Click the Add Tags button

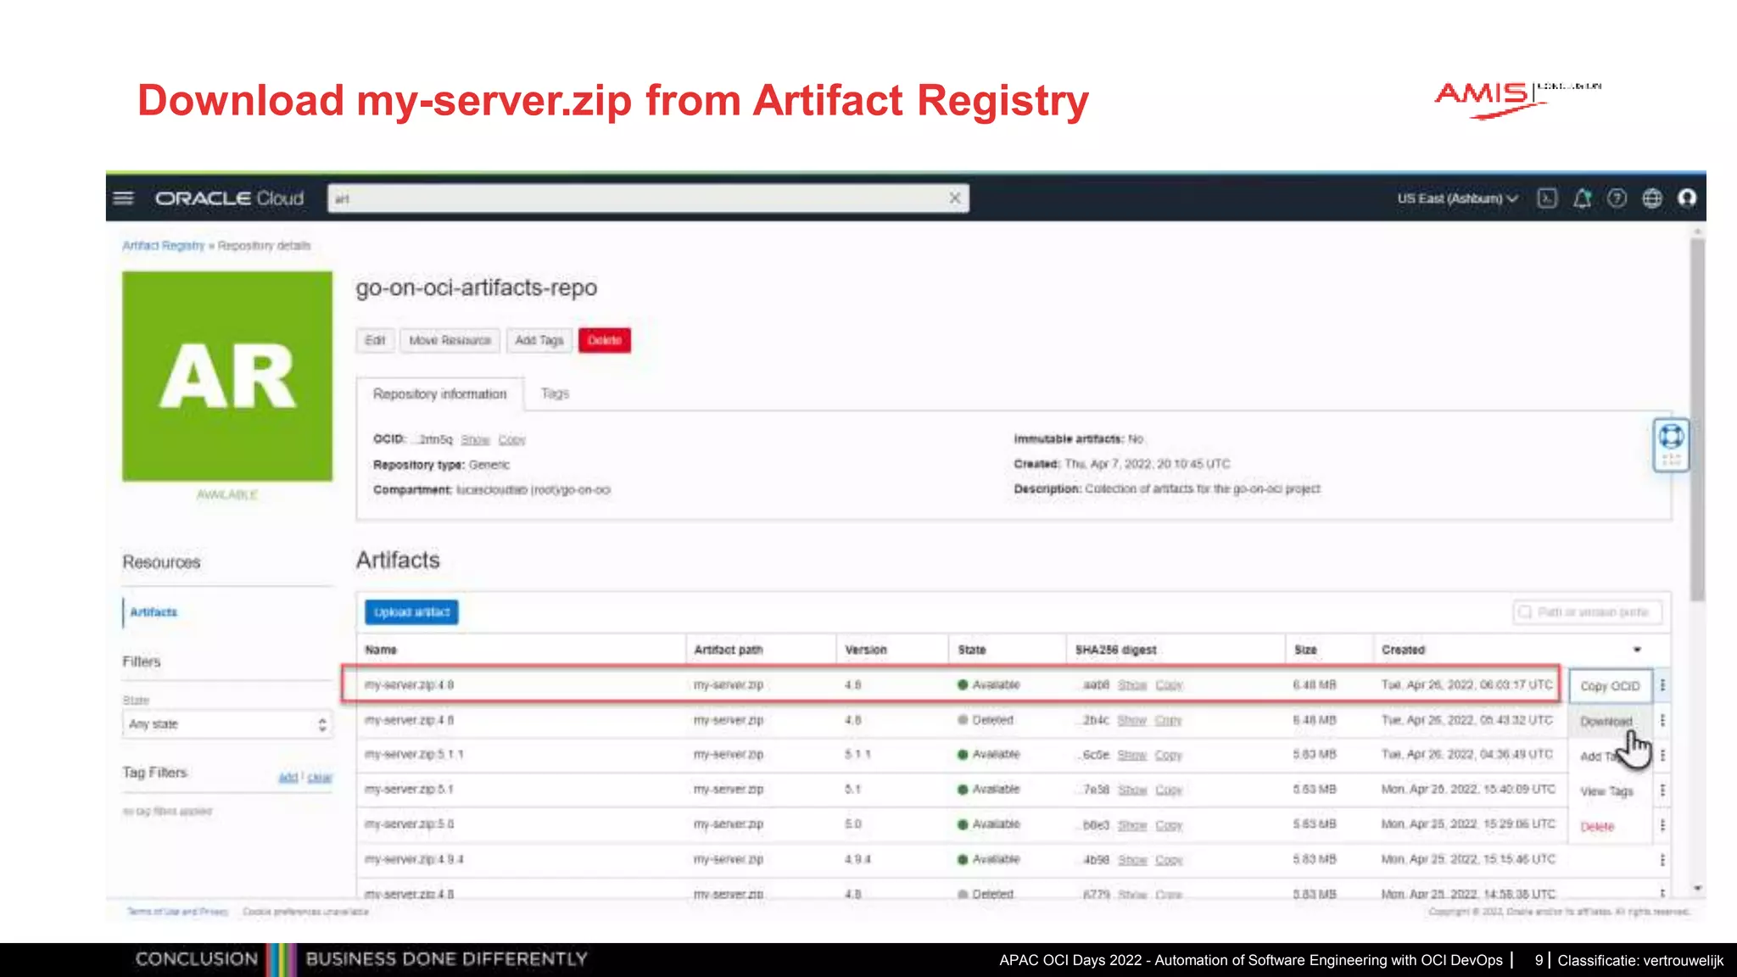point(539,340)
